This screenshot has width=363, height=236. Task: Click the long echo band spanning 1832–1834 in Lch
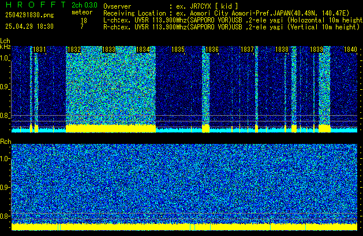pos(111,89)
